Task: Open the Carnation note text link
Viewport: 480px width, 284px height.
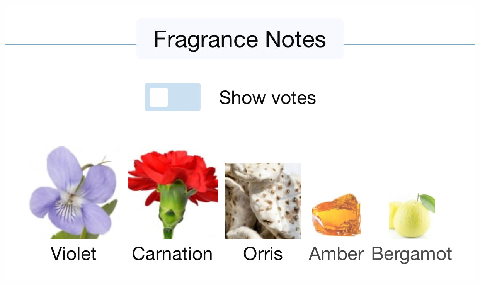Action: [x=172, y=254]
